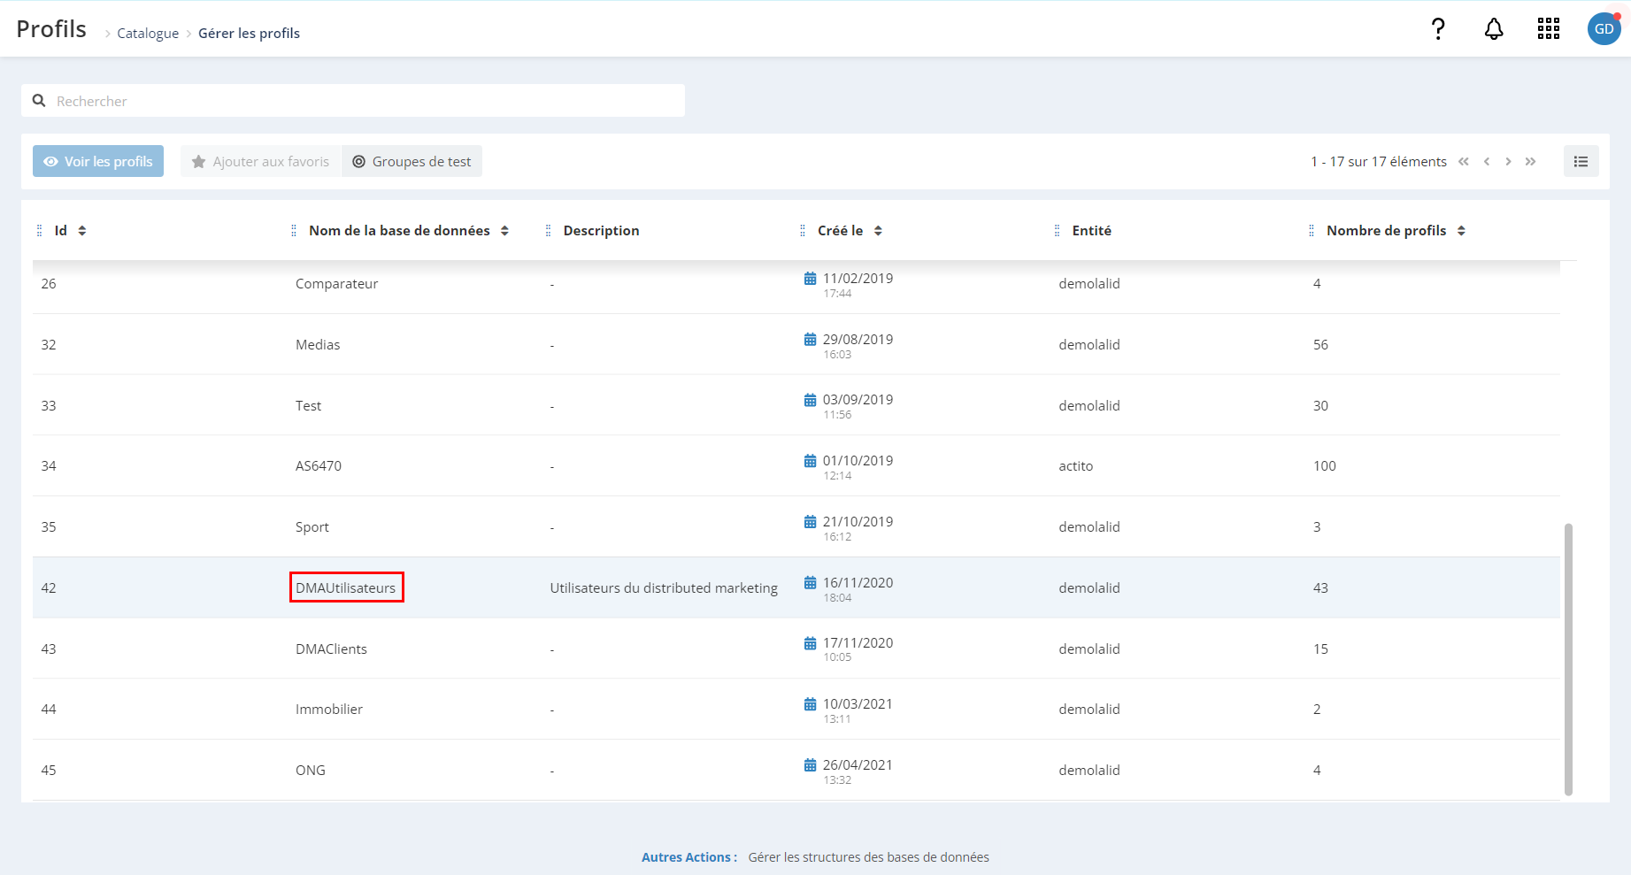1631x875 pixels.
Task: Click the Id cell 45
Action: (x=49, y=771)
